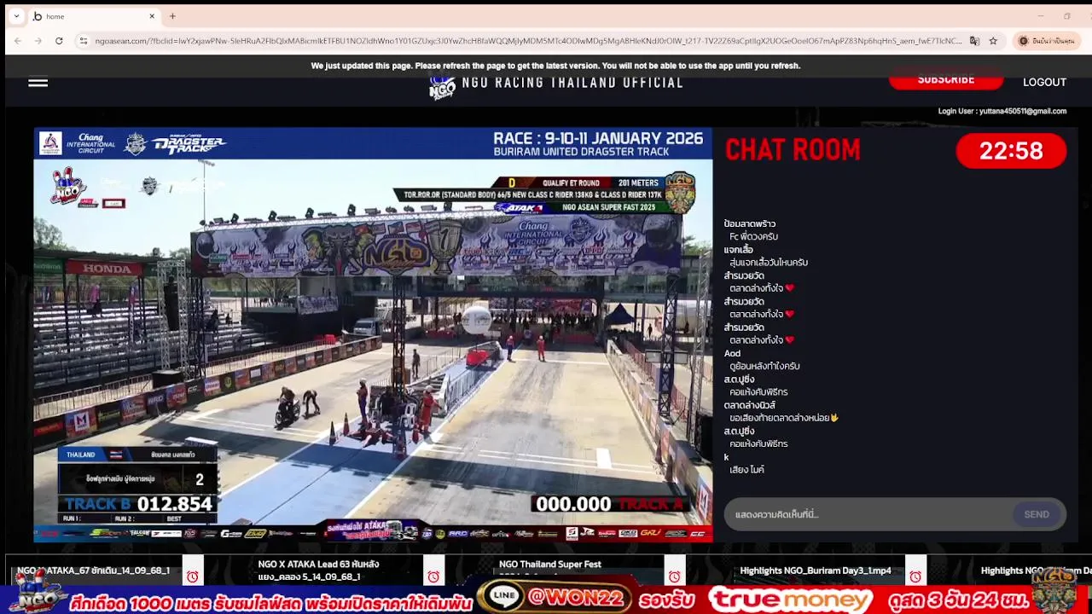Click 'RACE : 9-10-11 JANUARY 2026' title

click(x=598, y=138)
